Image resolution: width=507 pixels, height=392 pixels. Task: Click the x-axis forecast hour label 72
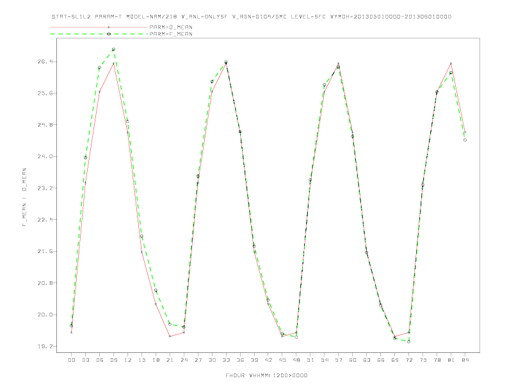click(409, 360)
